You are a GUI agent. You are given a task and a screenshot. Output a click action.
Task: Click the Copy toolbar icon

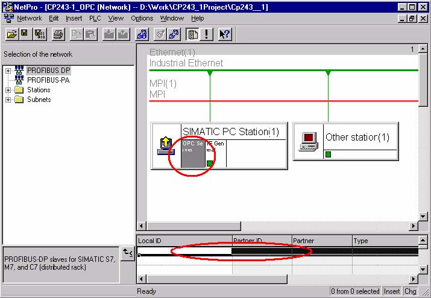[x=77, y=34]
